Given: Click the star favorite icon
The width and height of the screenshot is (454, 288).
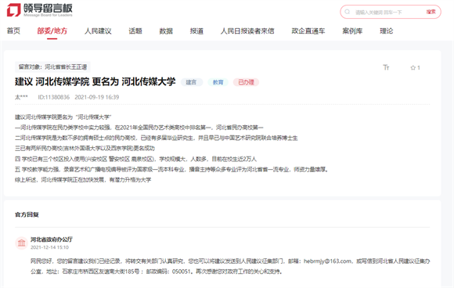Looking at the screenshot, I should [x=413, y=68].
